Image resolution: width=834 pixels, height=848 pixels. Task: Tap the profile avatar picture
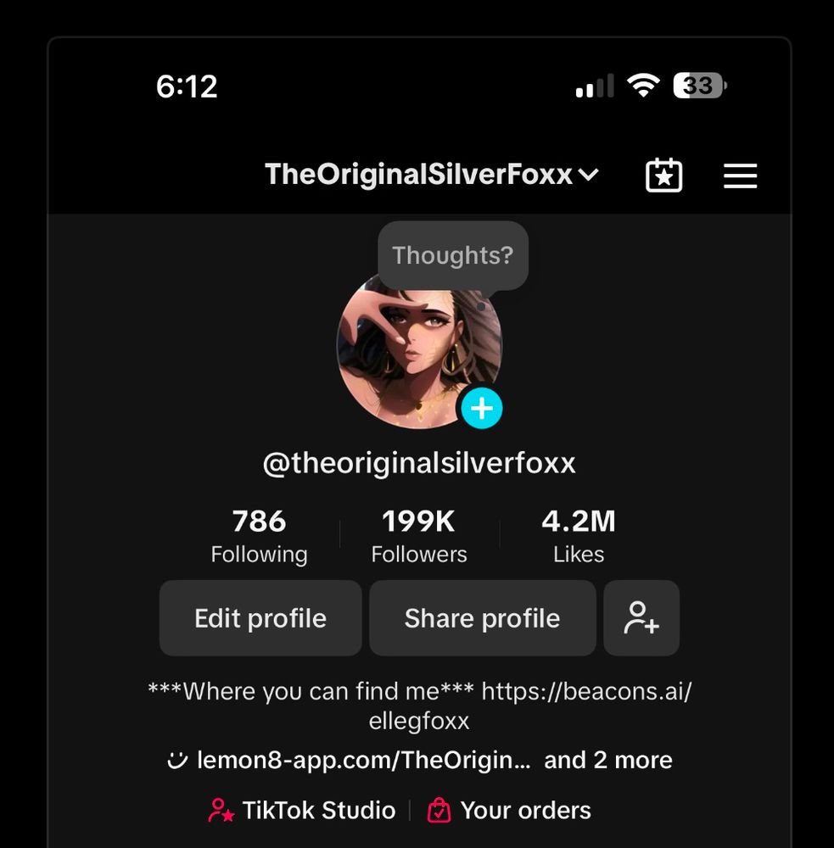419,350
